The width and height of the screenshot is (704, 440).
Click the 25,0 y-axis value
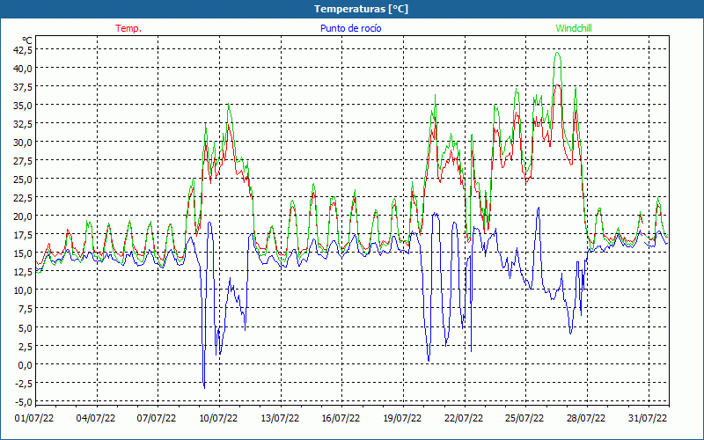23,180
